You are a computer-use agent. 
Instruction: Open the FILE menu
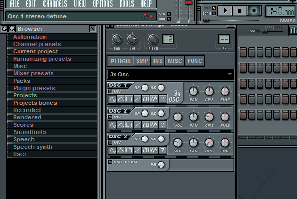[x=15, y=4]
